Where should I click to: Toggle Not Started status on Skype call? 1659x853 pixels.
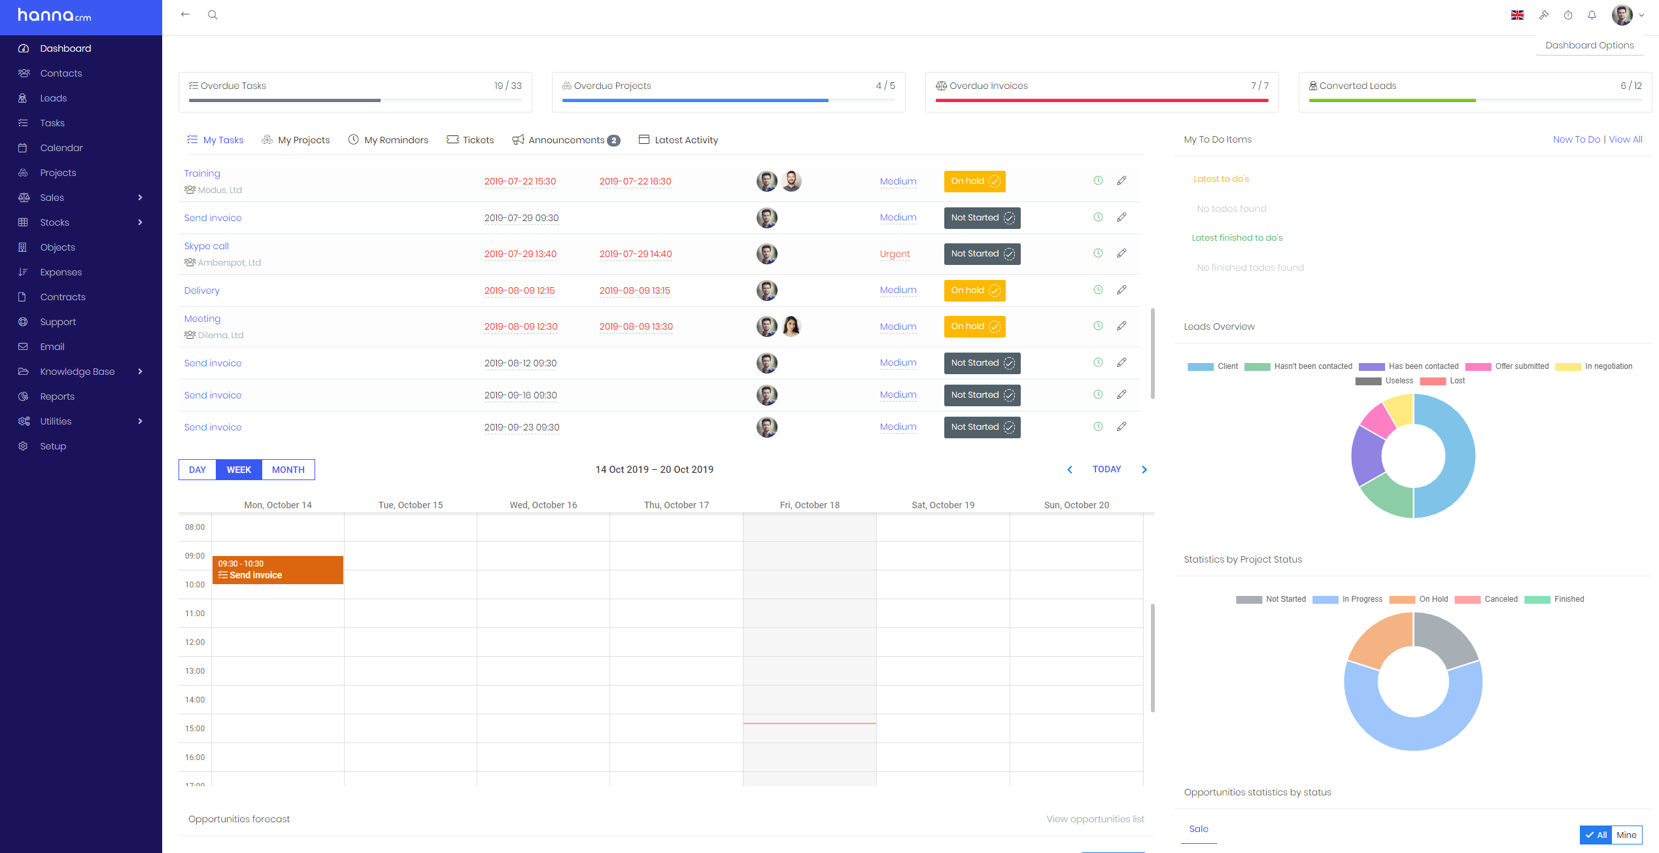[982, 254]
